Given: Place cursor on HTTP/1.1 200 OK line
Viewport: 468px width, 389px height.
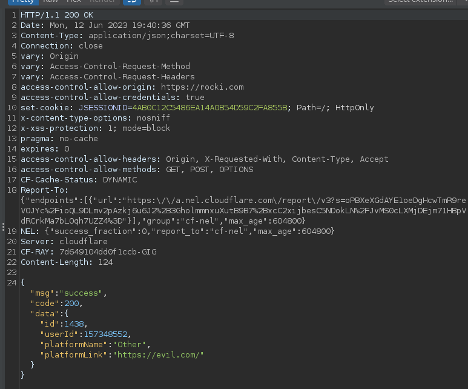Looking at the screenshot, I should (57, 15).
